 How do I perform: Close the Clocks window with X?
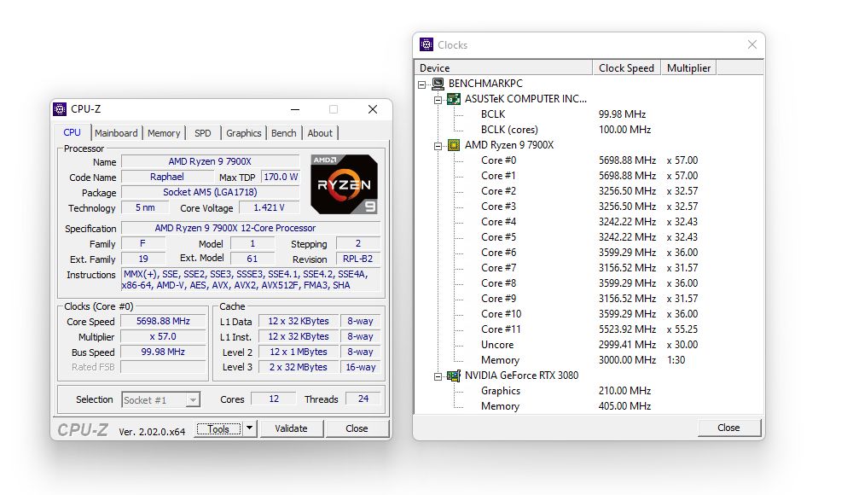751,44
